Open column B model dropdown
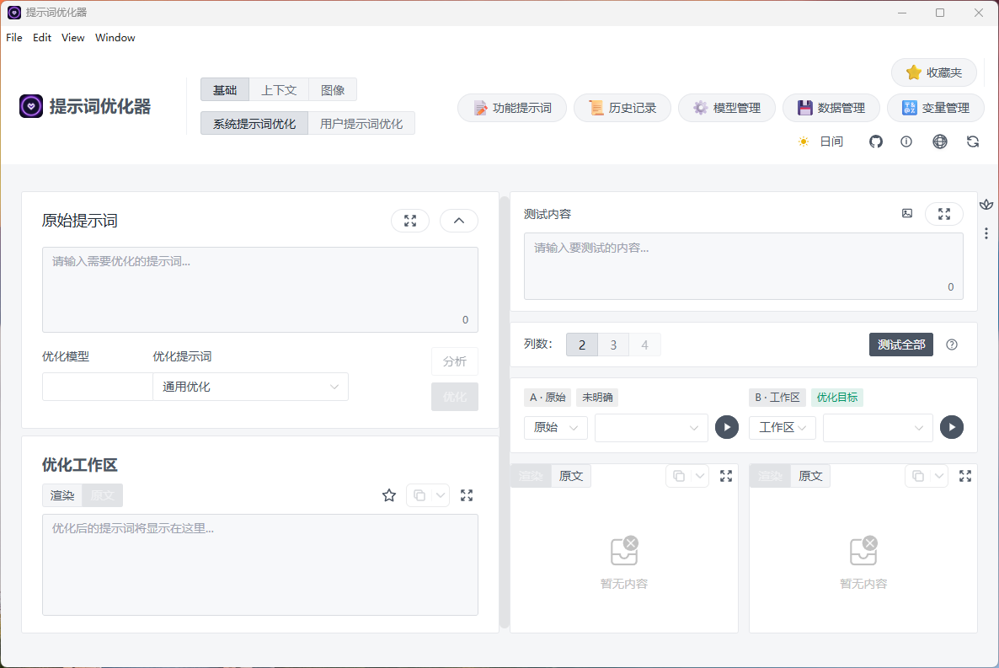999x668 pixels. [x=878, y=428]
